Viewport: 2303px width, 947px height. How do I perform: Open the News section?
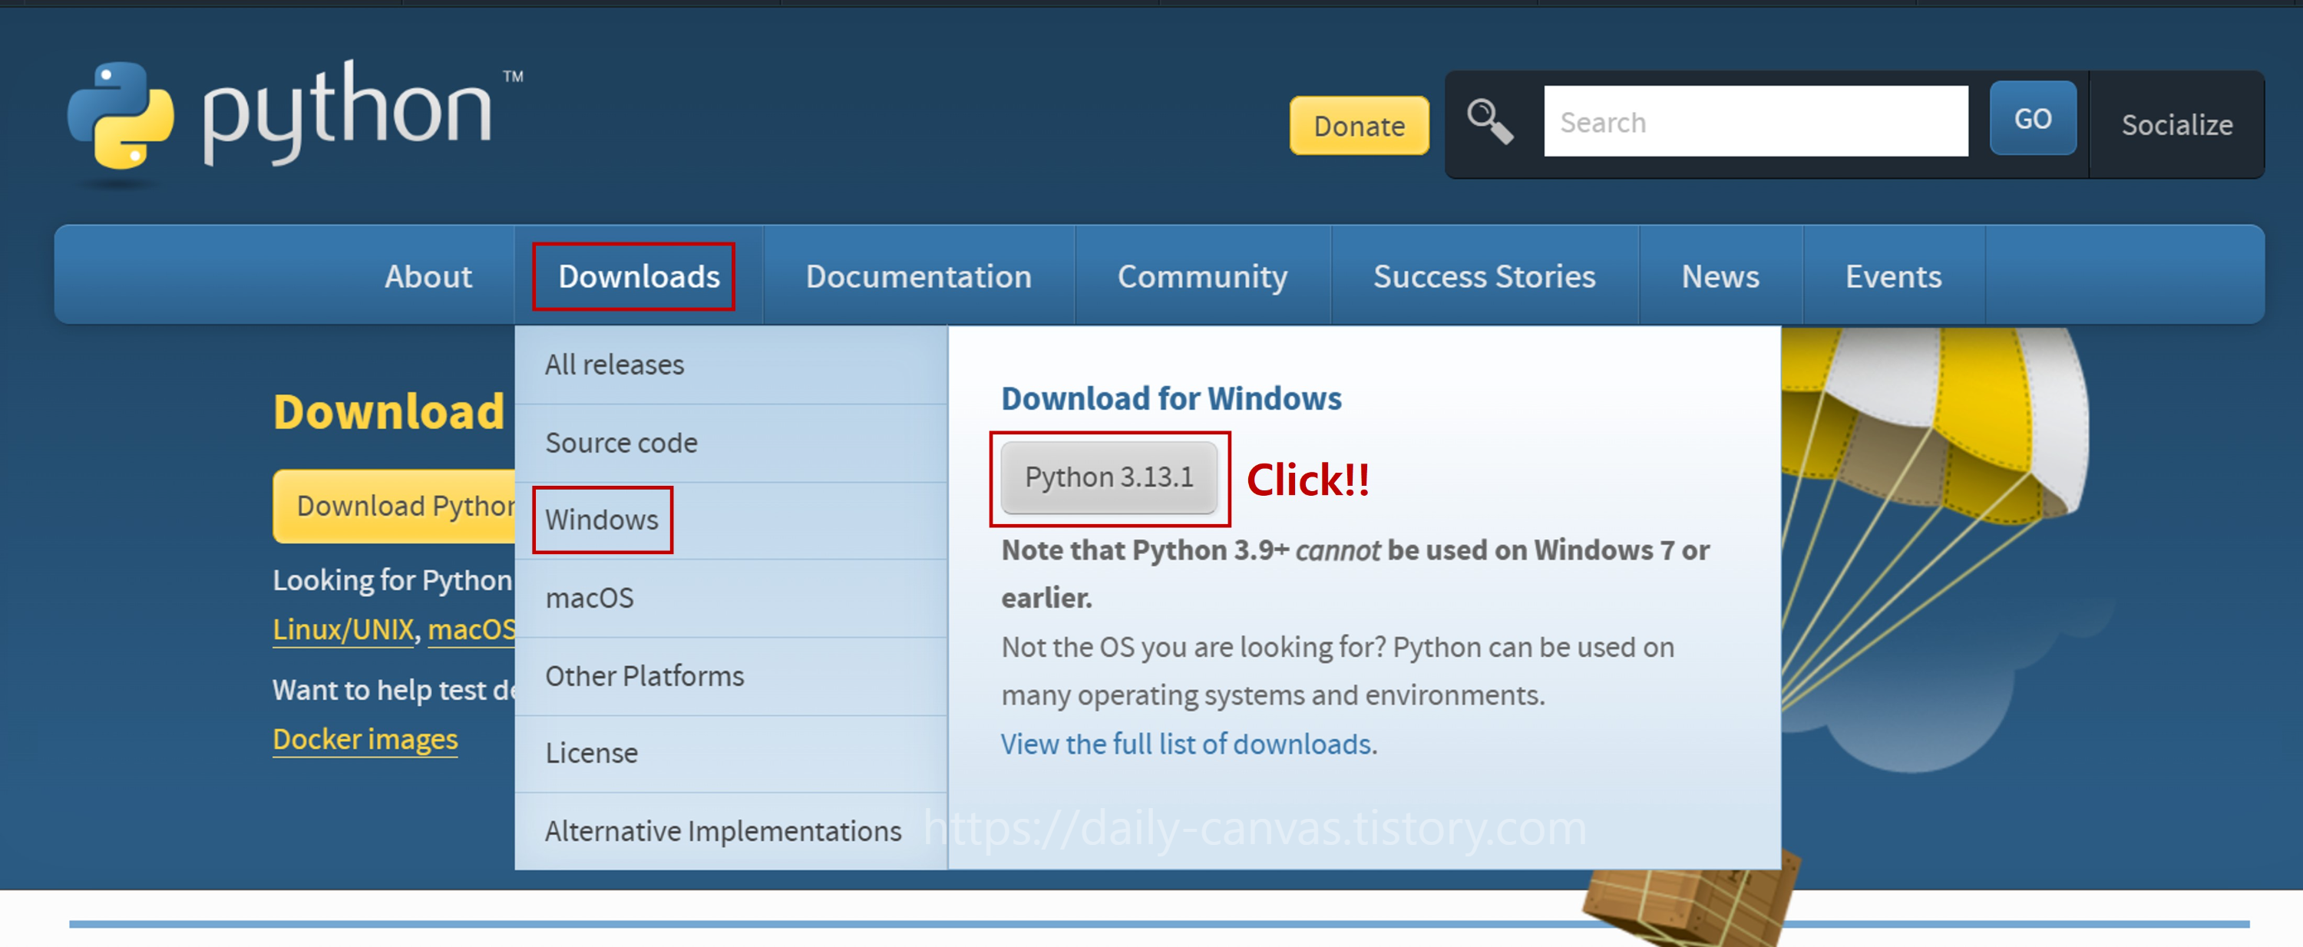coord(1720,276)
